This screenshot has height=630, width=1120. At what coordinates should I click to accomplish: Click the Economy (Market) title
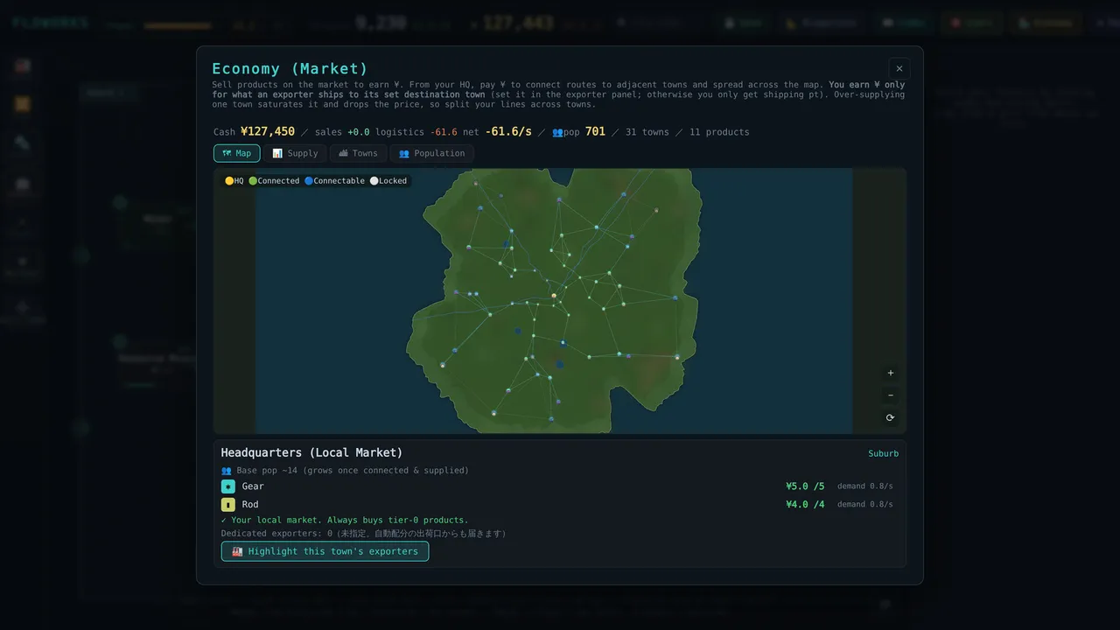coord(290,69)
